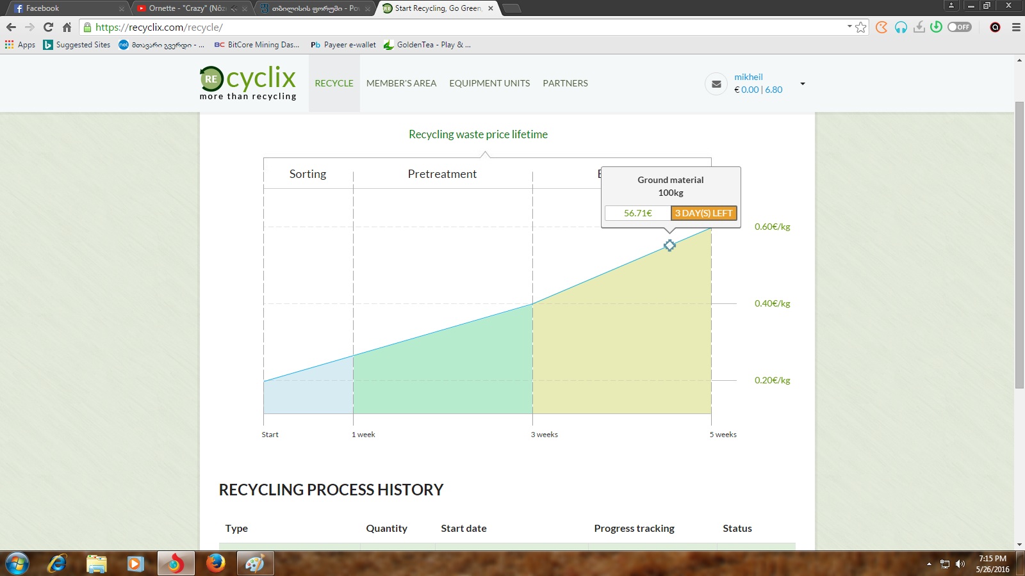Toggle the OFF extension switch

(960, 27)
